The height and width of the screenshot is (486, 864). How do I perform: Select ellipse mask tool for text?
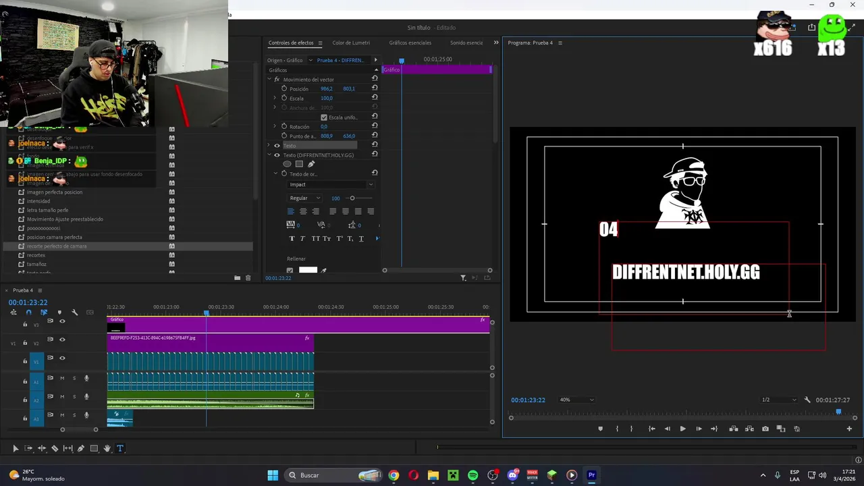point(287,164)
